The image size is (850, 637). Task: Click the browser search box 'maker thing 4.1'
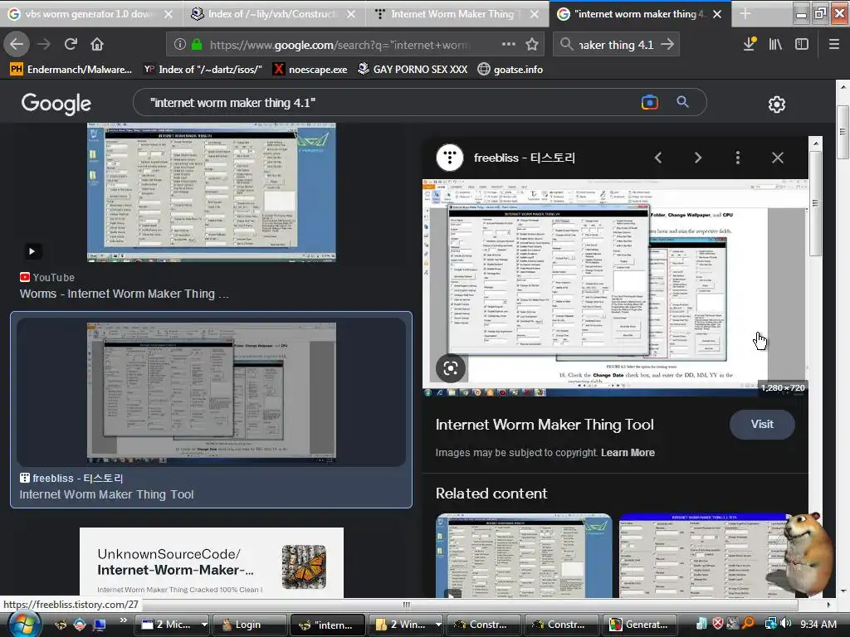pos(615,45)
